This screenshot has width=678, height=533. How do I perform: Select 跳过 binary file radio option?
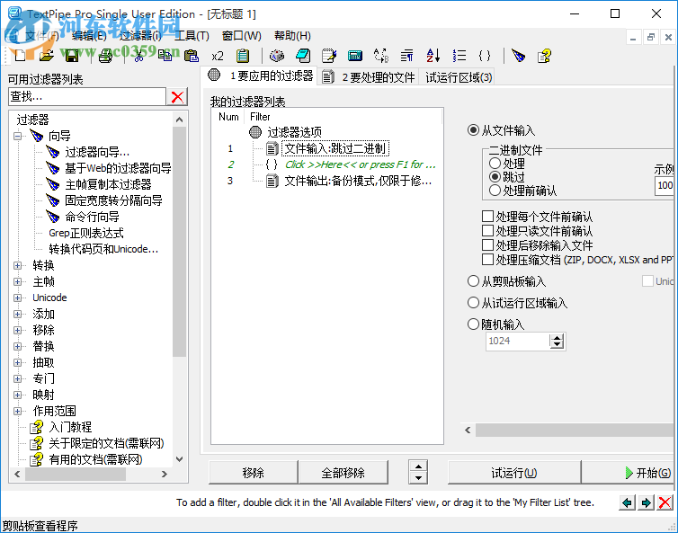tap(495, 177)
